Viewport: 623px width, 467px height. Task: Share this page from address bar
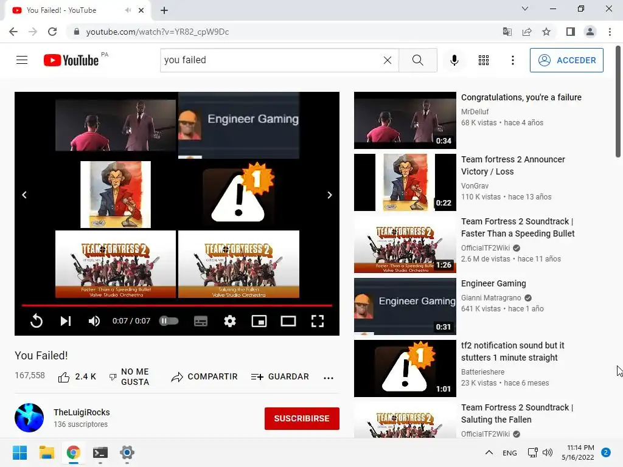(x=527, y=32)
